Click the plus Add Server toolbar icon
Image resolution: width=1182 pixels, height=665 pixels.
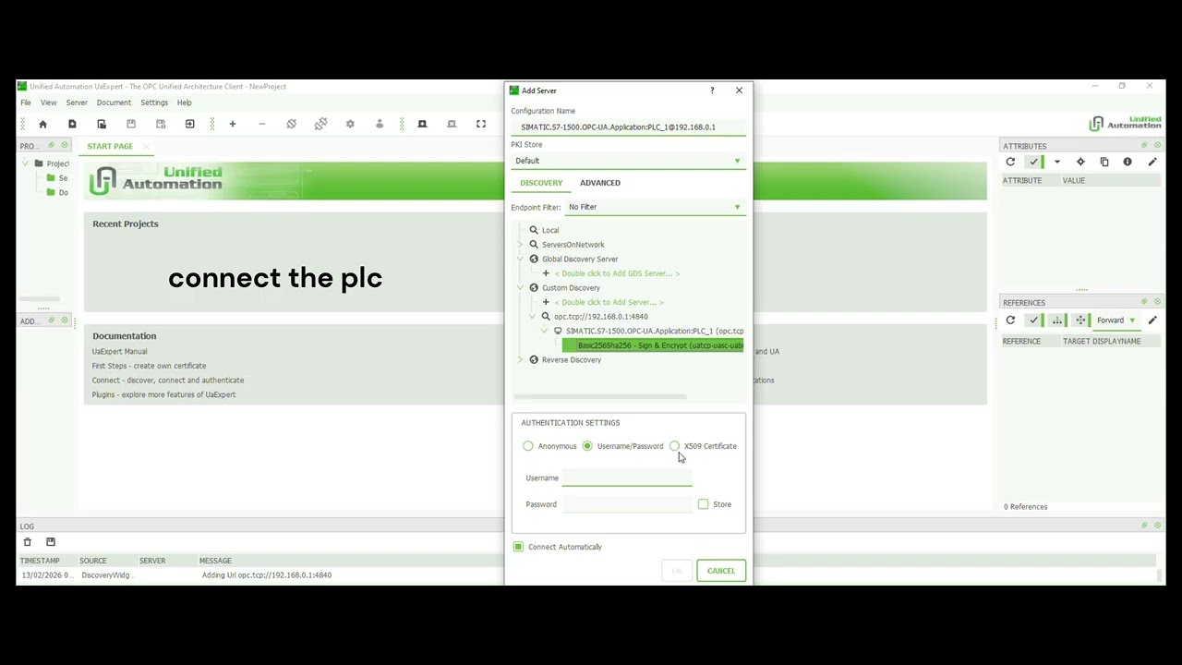pos(233,124)
